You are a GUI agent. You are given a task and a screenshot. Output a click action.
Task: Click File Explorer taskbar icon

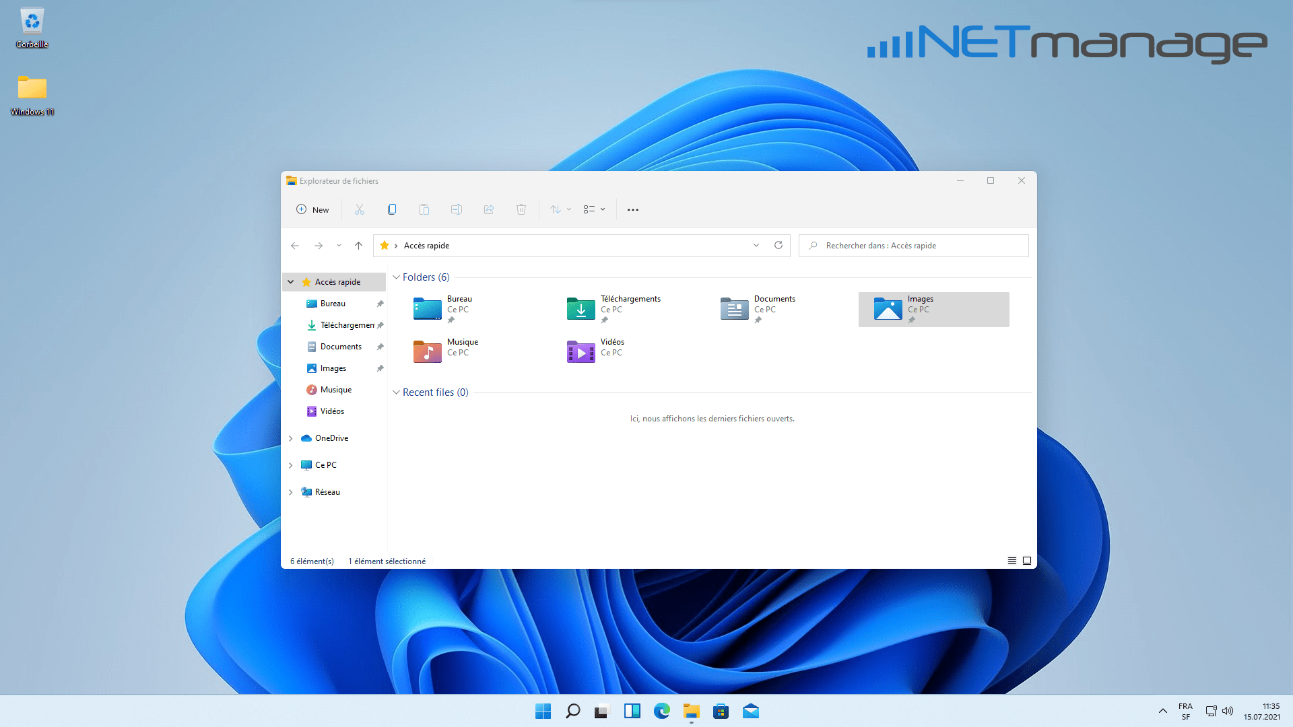pyautogui.click(x=691, y=711)
